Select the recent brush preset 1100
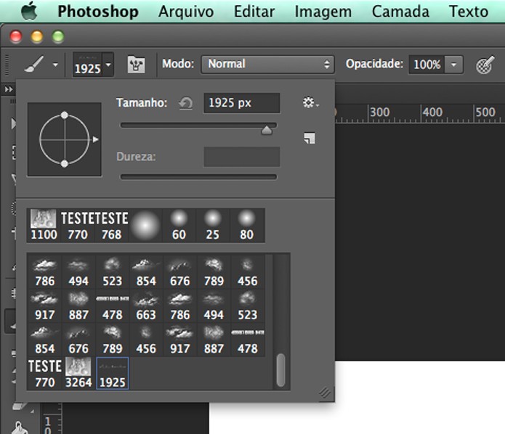 coord(44,225)
